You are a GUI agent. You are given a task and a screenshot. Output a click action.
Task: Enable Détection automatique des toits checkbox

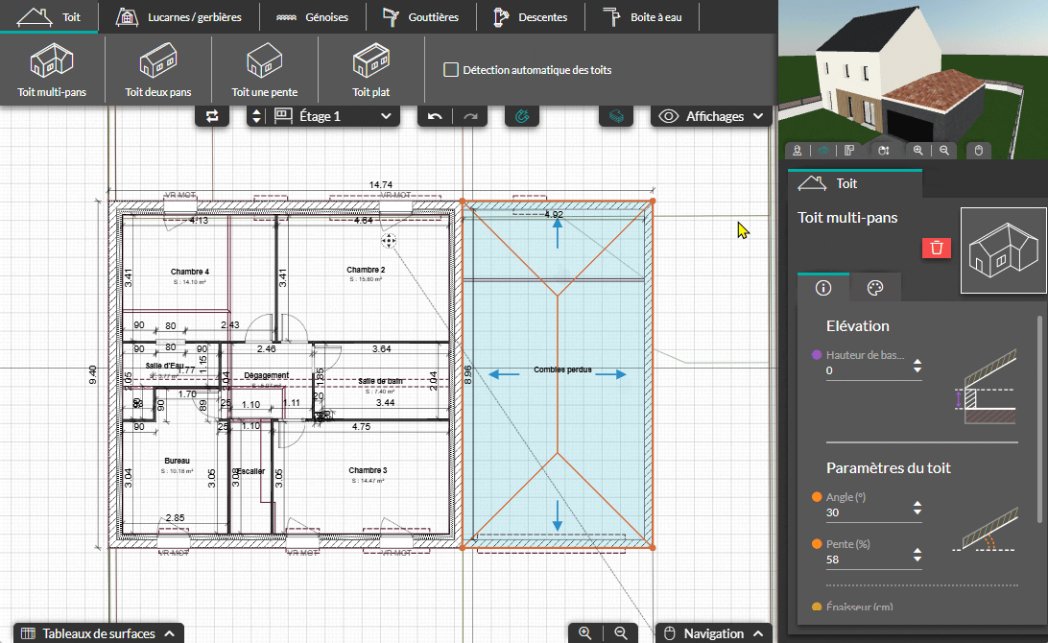coord(450,70)
